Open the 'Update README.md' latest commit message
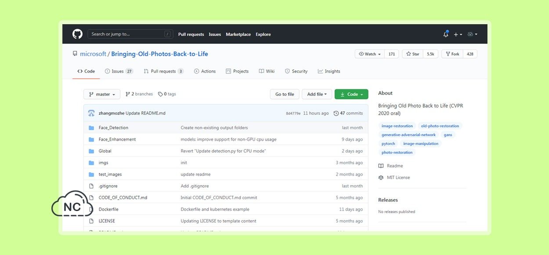Image resolution: width=549 pixels, height=255 pixels. coord(145,113)
